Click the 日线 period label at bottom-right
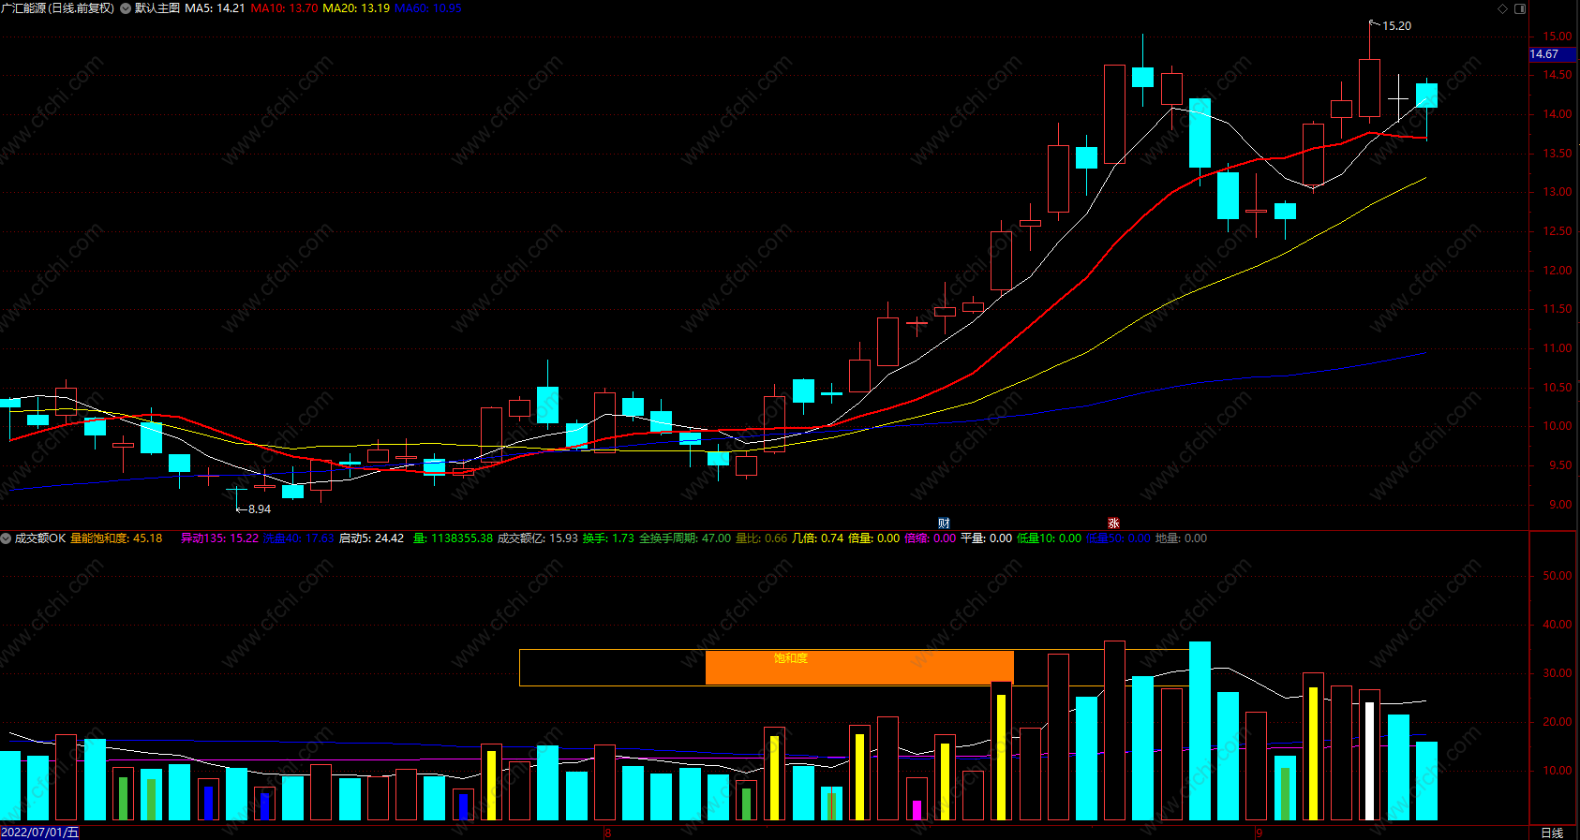Image resolution: width=1580 pixels, height=840 pixels. (x=1552, y=833)
